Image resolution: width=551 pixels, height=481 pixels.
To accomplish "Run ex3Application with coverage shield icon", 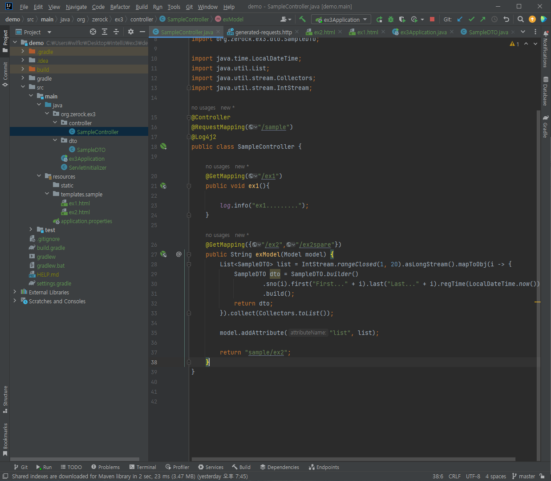I will 402,19.
